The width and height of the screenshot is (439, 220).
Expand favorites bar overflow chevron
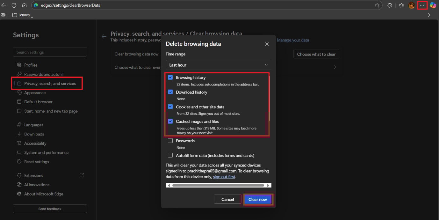tap(429, 15)
